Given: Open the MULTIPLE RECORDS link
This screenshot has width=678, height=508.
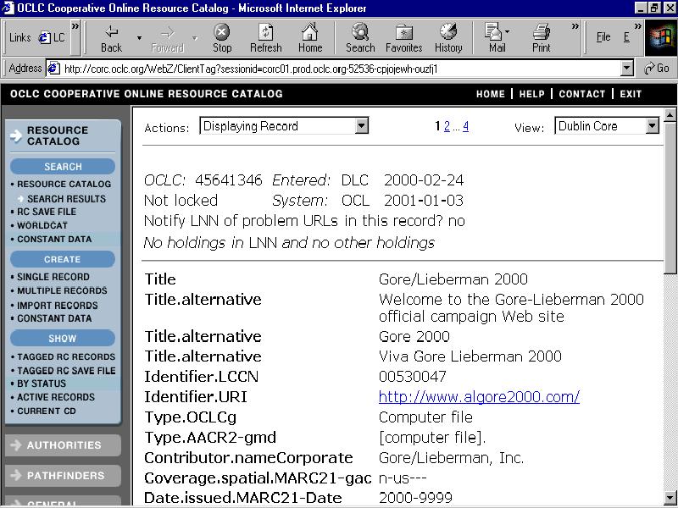Looking at the screenshot, I should tap(62, 290).
